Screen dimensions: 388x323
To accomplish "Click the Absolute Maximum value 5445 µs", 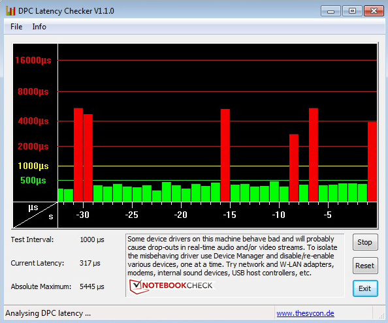I will 92,286.
